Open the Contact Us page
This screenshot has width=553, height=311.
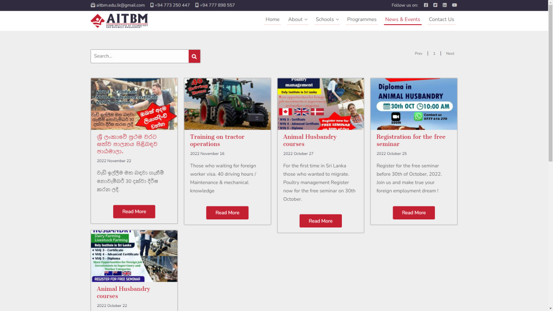(441, 20)
